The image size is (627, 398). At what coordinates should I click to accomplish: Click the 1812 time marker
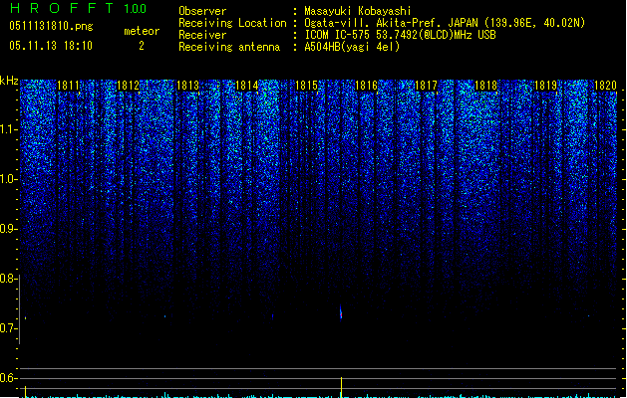128,86
